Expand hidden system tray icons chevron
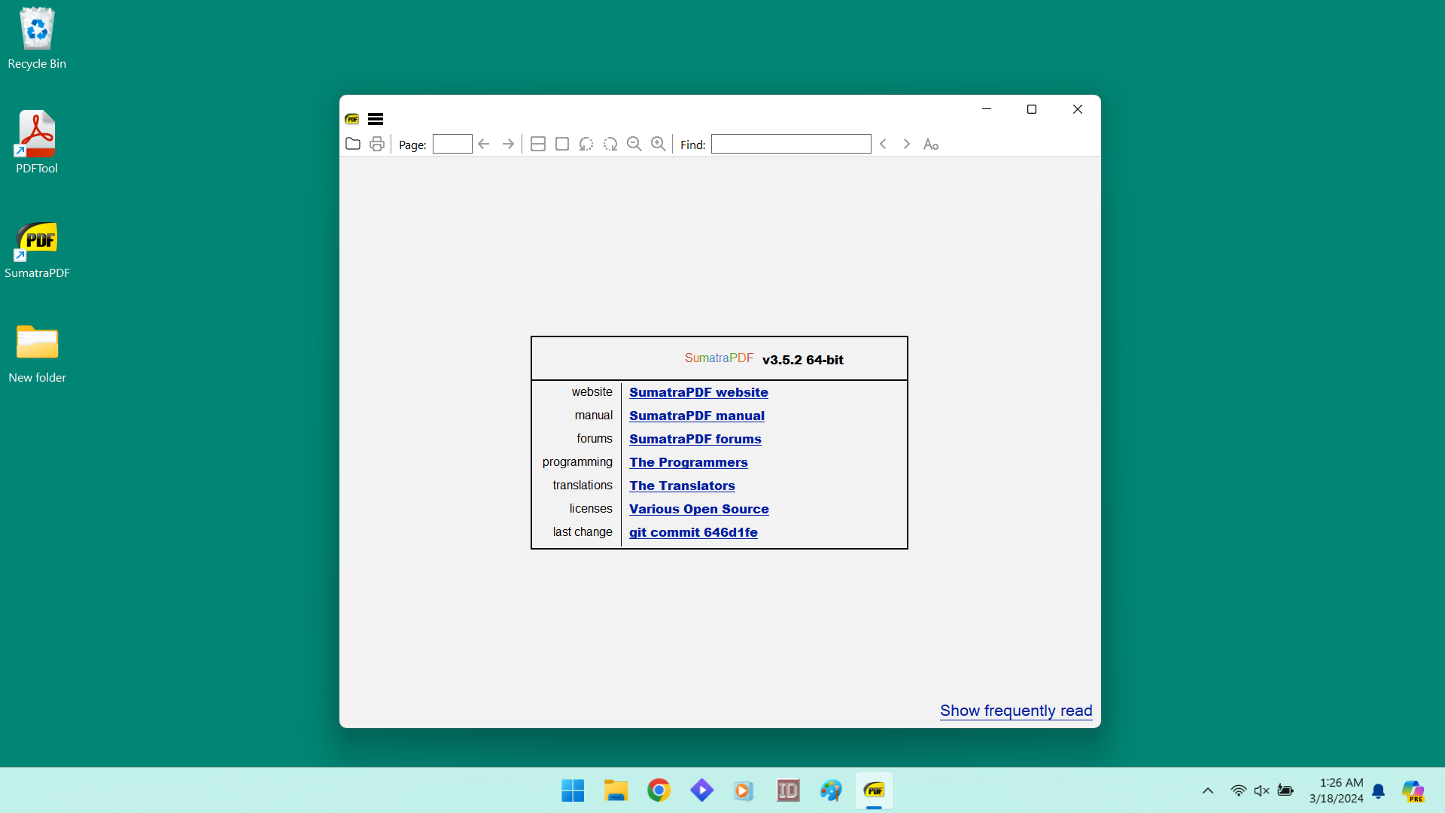 coord(1208,790)
